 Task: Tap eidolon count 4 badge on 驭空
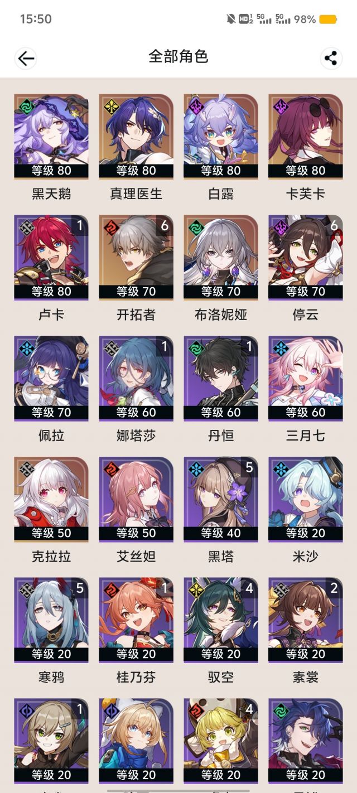point(249,588)
